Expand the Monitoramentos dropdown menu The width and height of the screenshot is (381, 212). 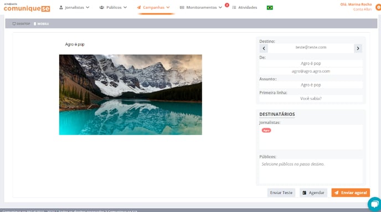(201, 8)
